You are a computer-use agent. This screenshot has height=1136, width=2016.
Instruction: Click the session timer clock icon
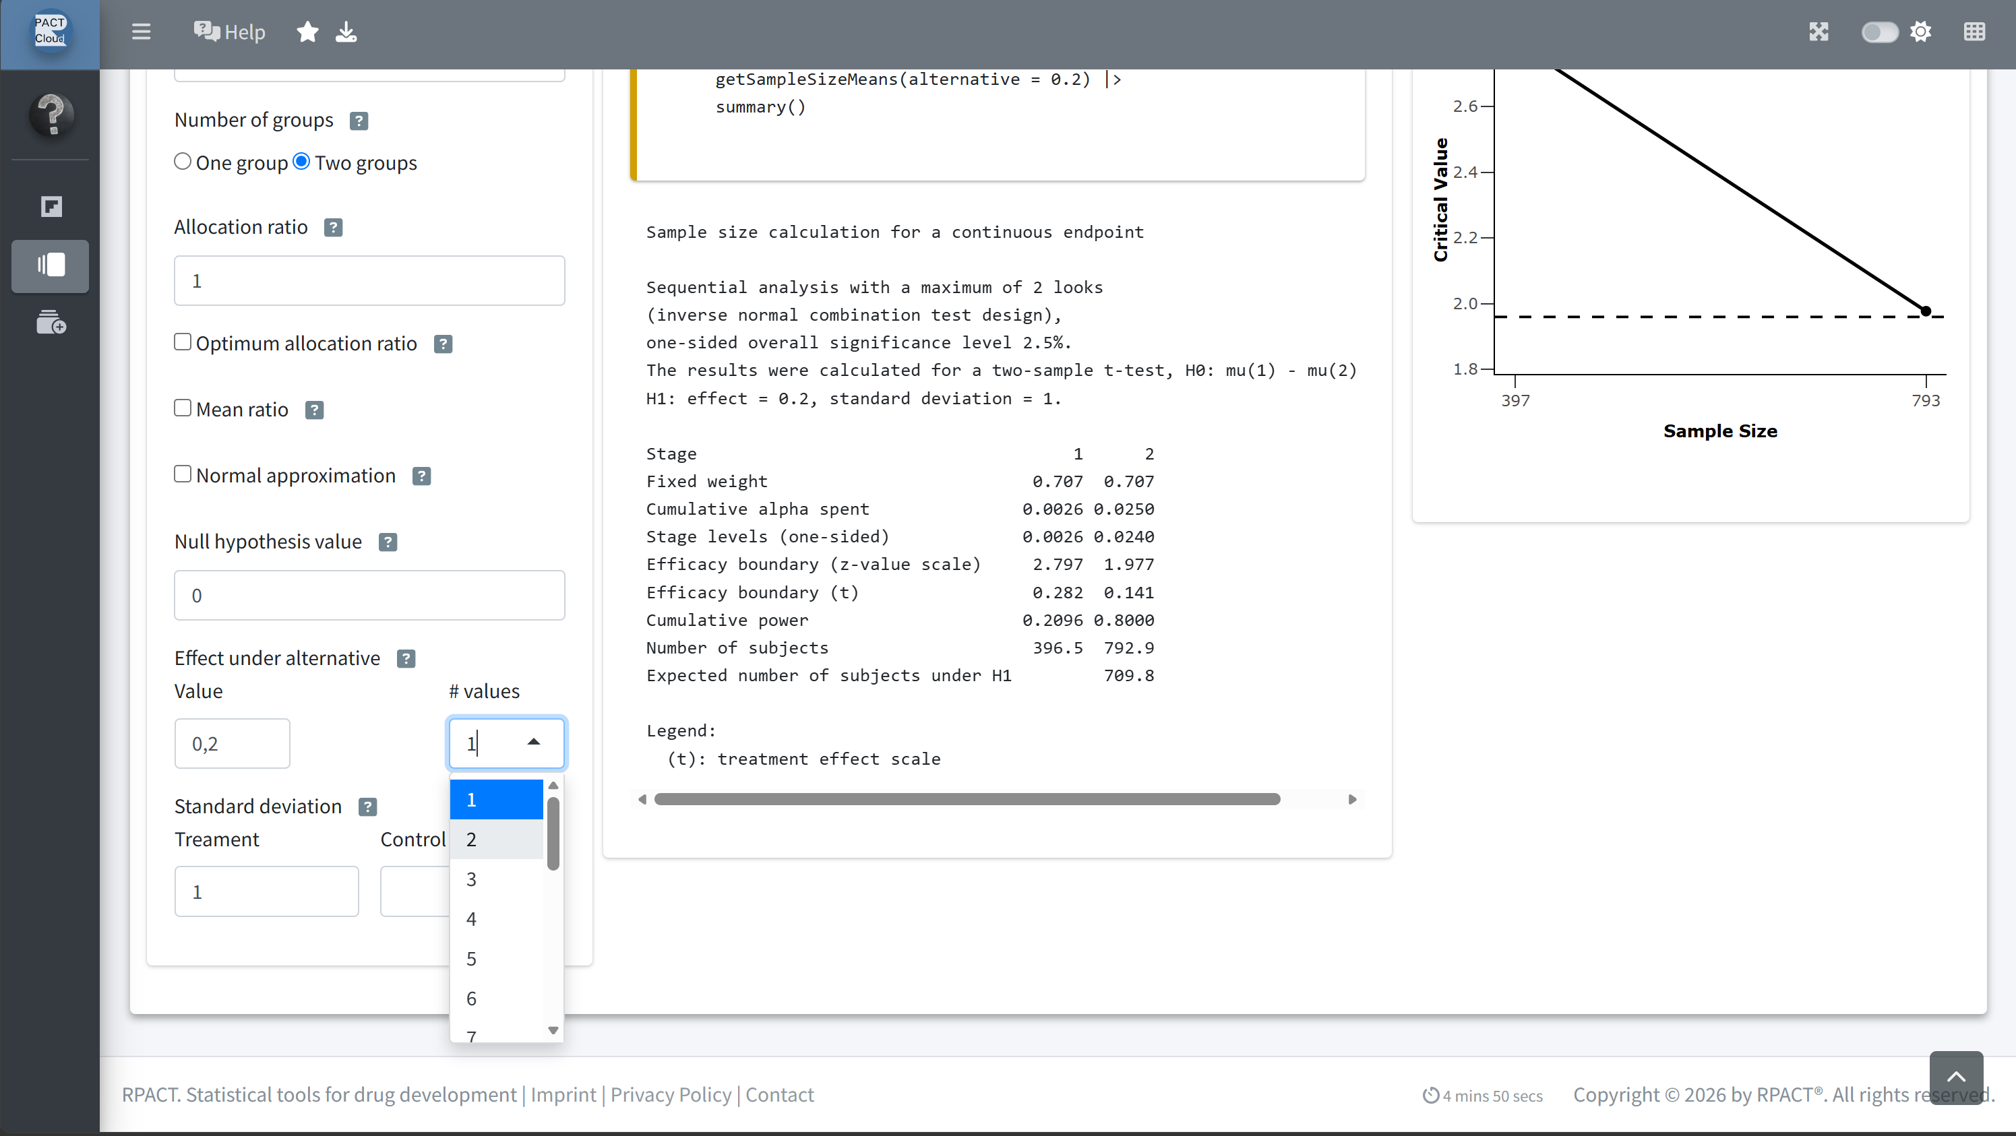click(x=1430, y=1096)
